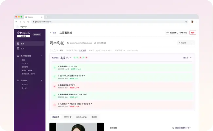The width and height of the screenshot is (213, 131).
Task: Bookmark this page with the star icon
Action: (x=186, y=22)
